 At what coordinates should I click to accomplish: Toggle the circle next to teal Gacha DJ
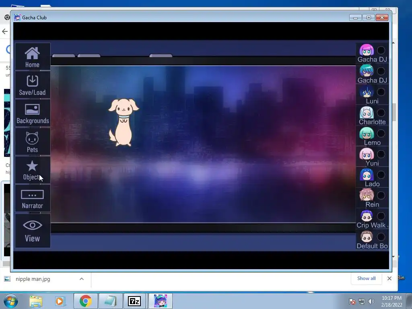381,71
